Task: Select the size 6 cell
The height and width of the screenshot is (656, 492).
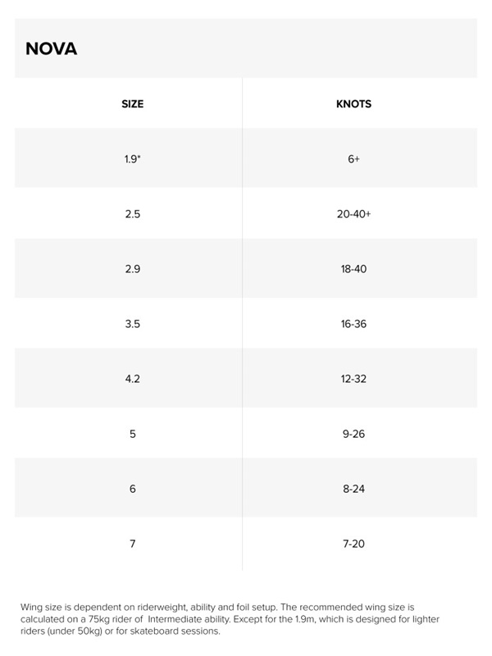Action: coord(133,489)
